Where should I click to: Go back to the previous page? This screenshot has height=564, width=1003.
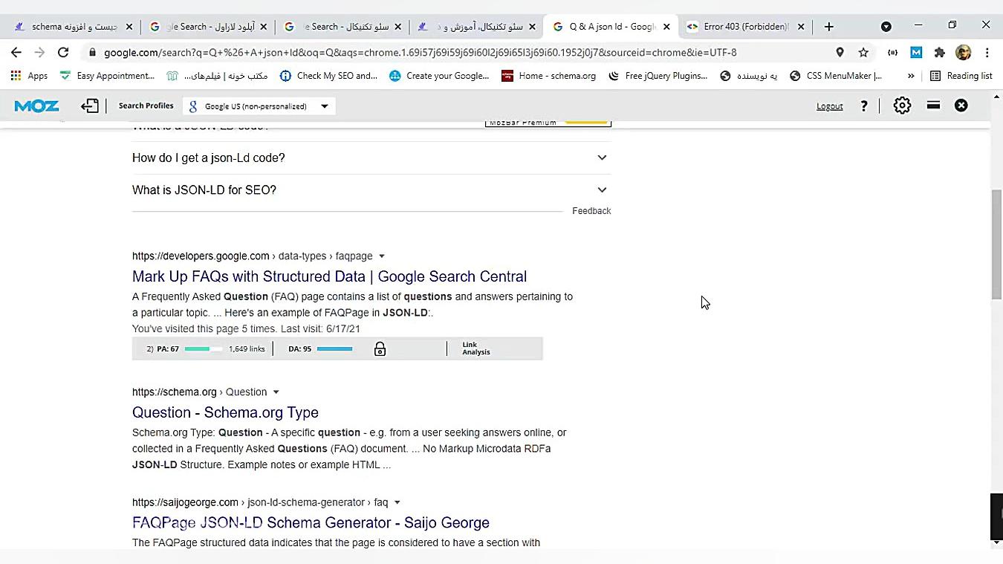click(16, 53)
